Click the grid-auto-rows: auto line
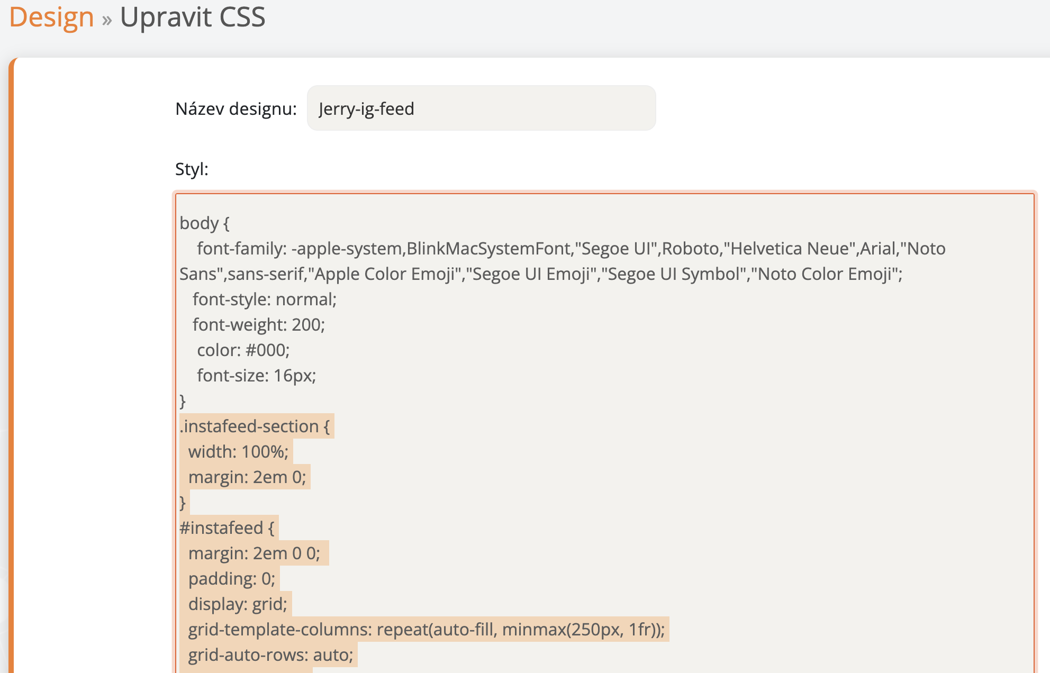Viewport: 1050px width, 673px height. pyautogui.click(x=270, y=655)
